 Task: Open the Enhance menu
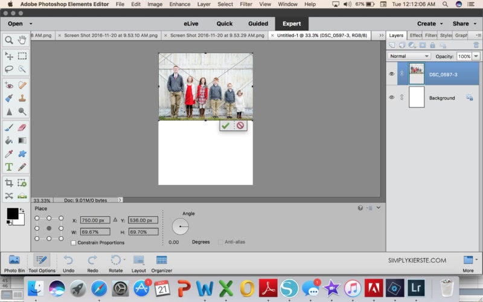coord(179,4)
